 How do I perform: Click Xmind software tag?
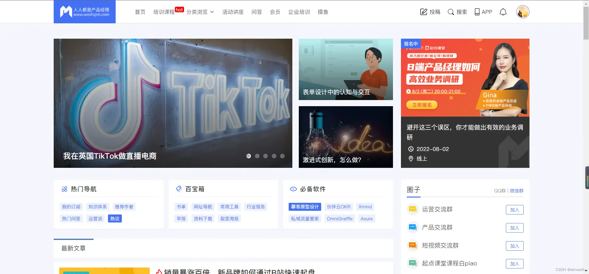(365, 207)
